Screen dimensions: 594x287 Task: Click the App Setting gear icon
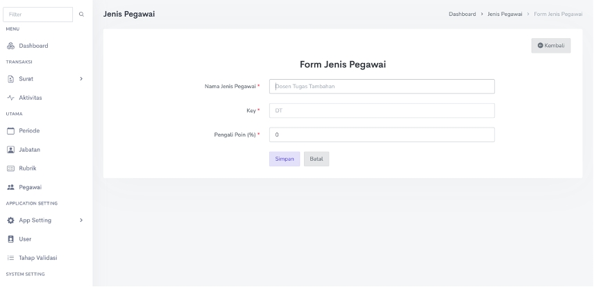point(11,220)
